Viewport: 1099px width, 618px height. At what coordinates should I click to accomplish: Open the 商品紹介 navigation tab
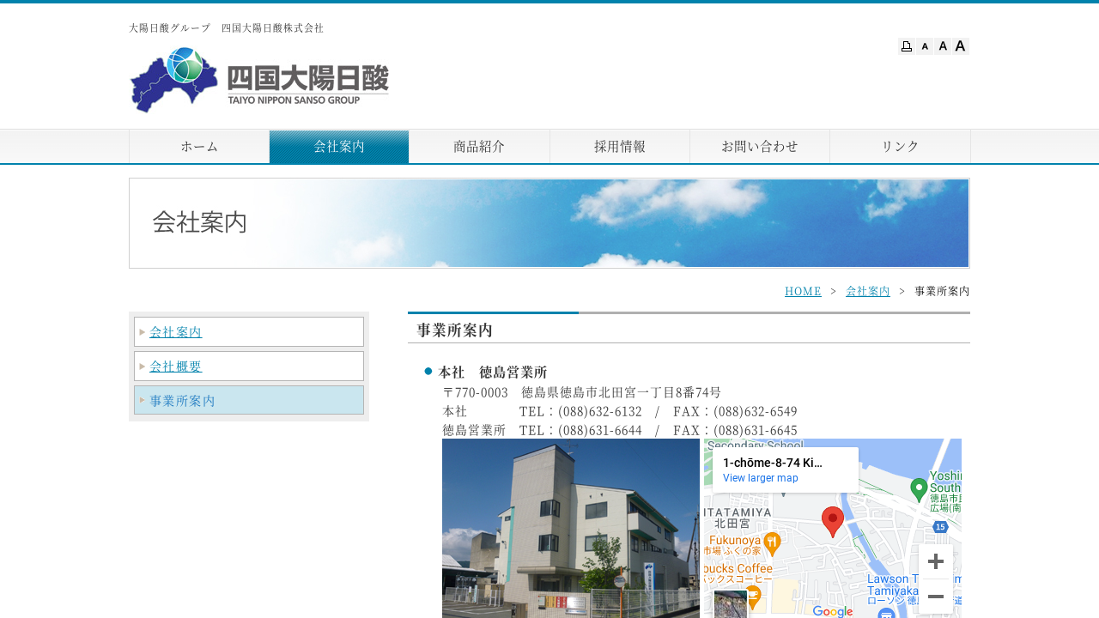(479, 147)
